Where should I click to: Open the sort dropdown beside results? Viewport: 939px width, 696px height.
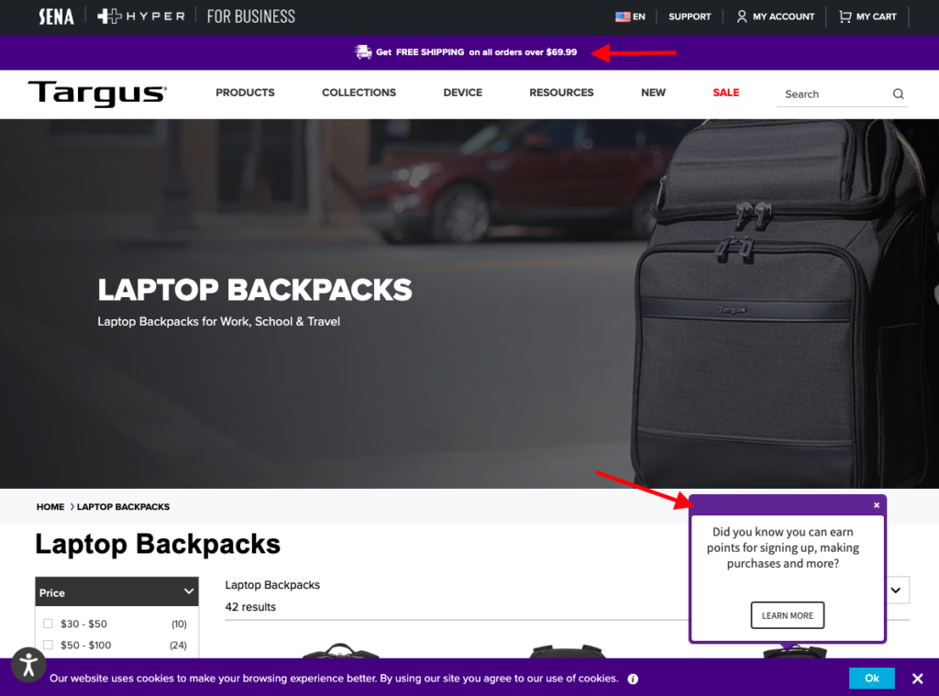pyautogui.click(x=897, y=590)
